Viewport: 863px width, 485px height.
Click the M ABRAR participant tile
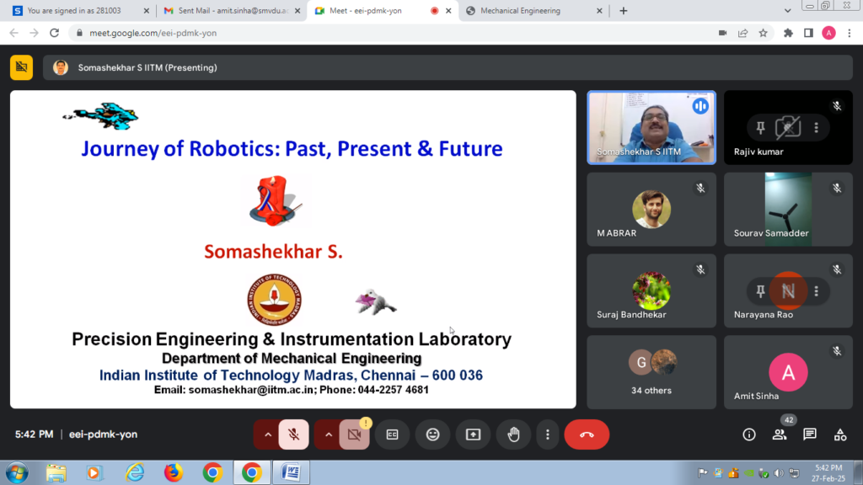click(x=651, y=210)
